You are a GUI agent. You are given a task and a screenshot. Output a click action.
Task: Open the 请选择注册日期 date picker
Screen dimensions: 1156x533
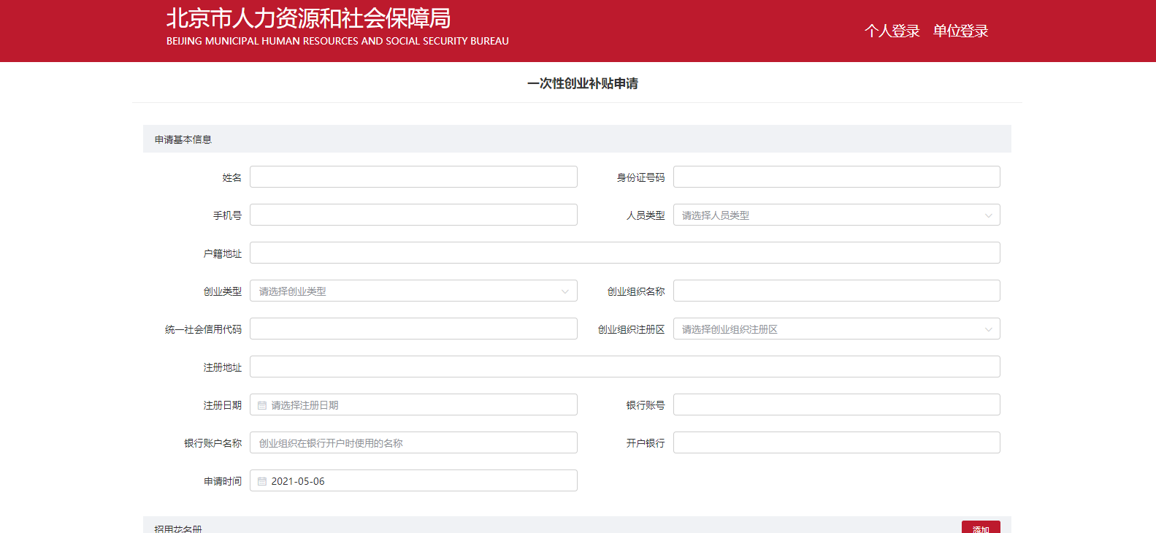[413, 404]
